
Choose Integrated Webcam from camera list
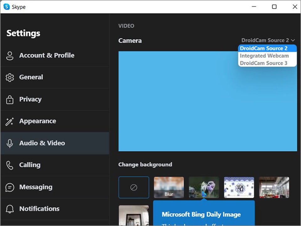pos(264,56)
